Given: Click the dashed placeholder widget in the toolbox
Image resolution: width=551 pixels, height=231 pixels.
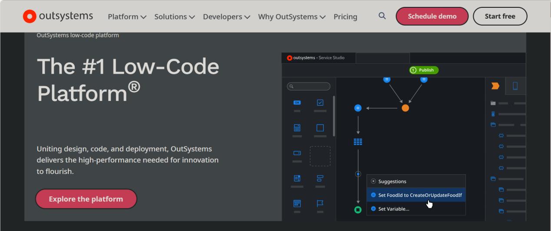Looking at the screenshot, I should (320, 156).
